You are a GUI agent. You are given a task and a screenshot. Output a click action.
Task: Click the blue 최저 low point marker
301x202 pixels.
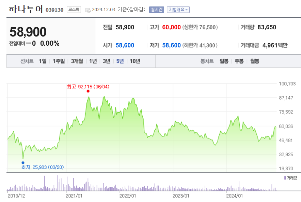[x=23, y=163]
